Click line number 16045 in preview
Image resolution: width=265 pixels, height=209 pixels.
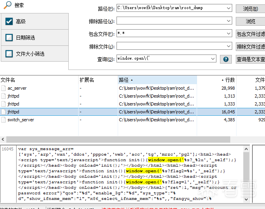click(x=8, y=149)
